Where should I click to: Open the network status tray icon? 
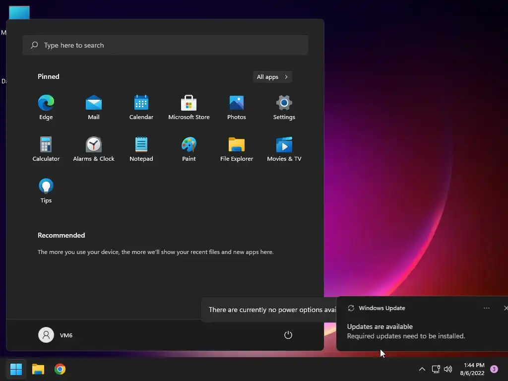[436, 369]
